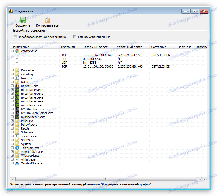Image resolution: width=217 pixels, height=196 pixels.
Task: Click the nvsphelper64.exe NVIDIA icon
Action: (x=17, y=117)
